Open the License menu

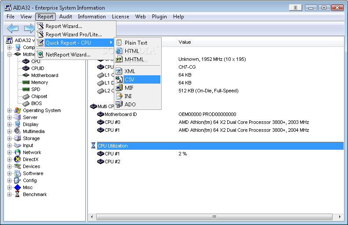pos(120,17)
